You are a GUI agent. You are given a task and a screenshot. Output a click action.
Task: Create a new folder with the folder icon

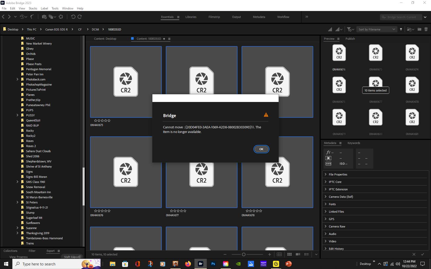pyautogui.click(x=419, y=29)
